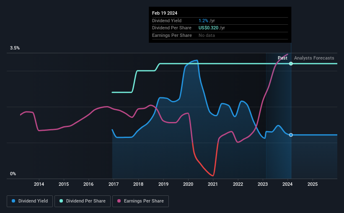Click the 1.2% dividend yield value in tooltip

tap(203, 21)
